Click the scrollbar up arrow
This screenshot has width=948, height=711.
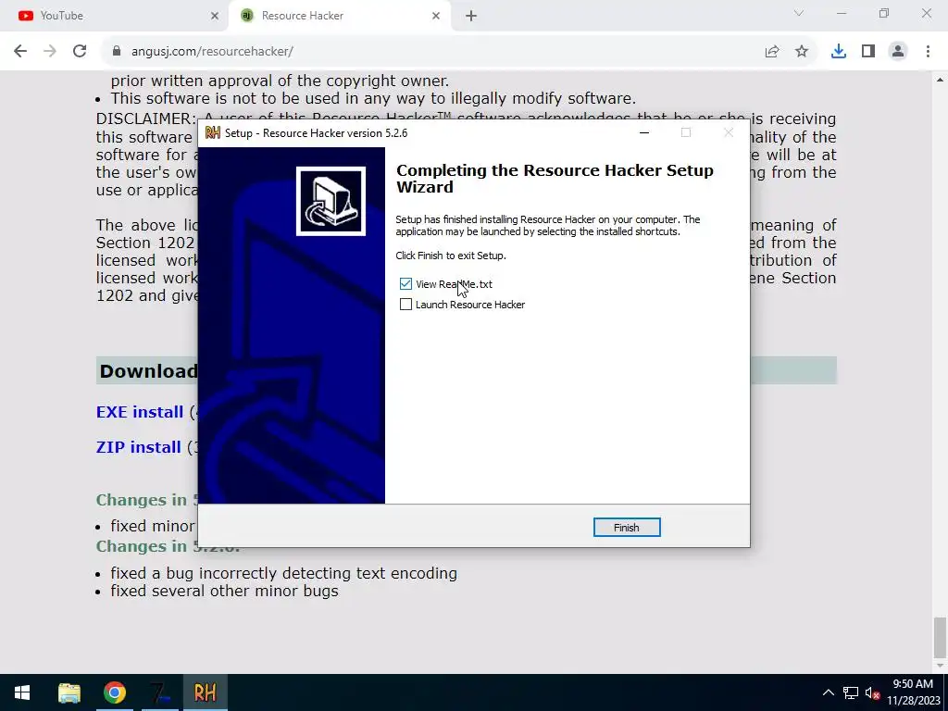(x=941, y=80)
